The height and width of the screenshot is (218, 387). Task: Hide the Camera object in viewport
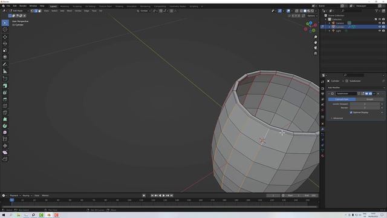(x=380, y=23)
